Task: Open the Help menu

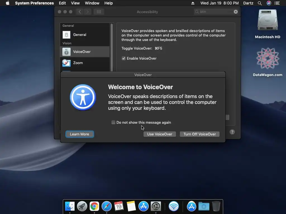Action: pos(109,3)
